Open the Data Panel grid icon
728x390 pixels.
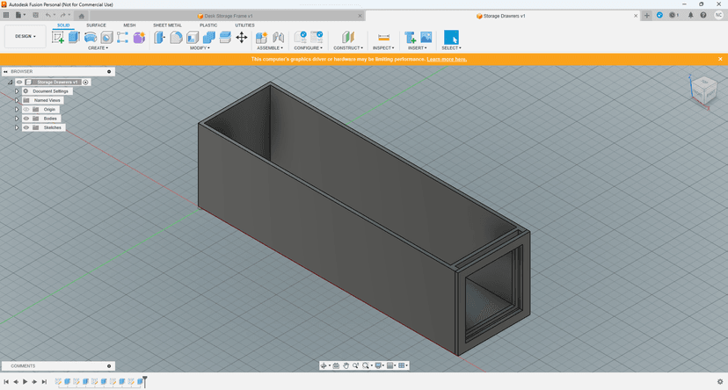click(x=6, y=16)
